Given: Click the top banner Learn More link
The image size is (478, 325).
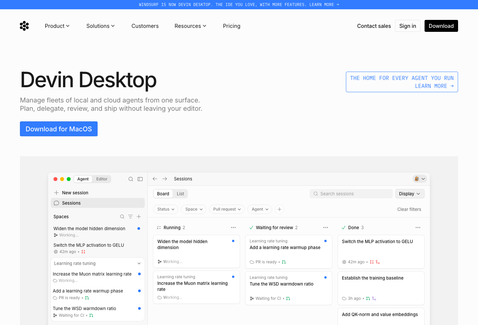Looking at the screenshot, I should [x=324, y=5].
